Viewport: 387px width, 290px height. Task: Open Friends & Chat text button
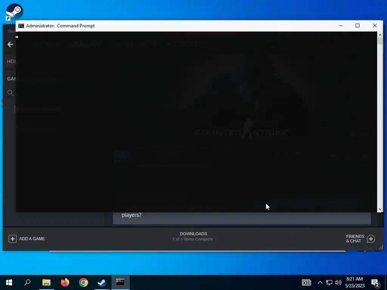pyautogui.click(x=355, y=239)
